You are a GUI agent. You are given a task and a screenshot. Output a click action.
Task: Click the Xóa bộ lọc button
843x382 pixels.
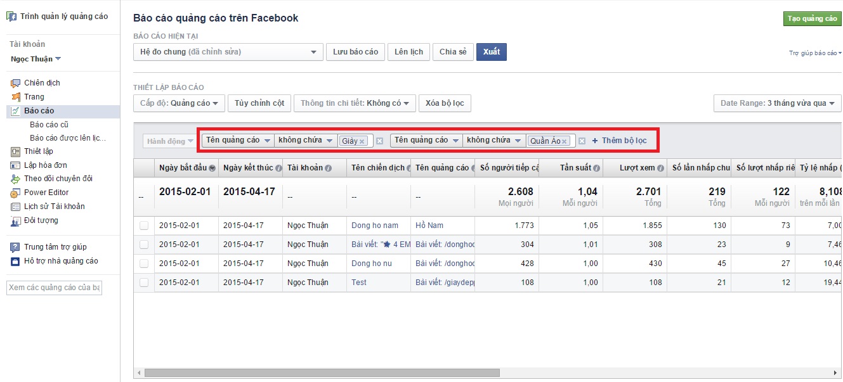(x=445, y=103)
